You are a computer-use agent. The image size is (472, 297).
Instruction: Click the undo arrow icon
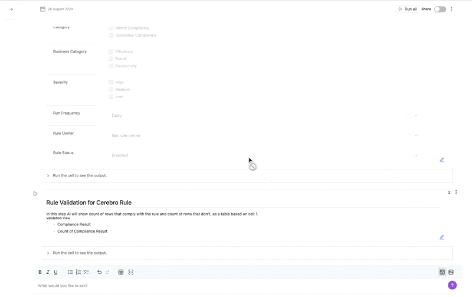(99, 272)
